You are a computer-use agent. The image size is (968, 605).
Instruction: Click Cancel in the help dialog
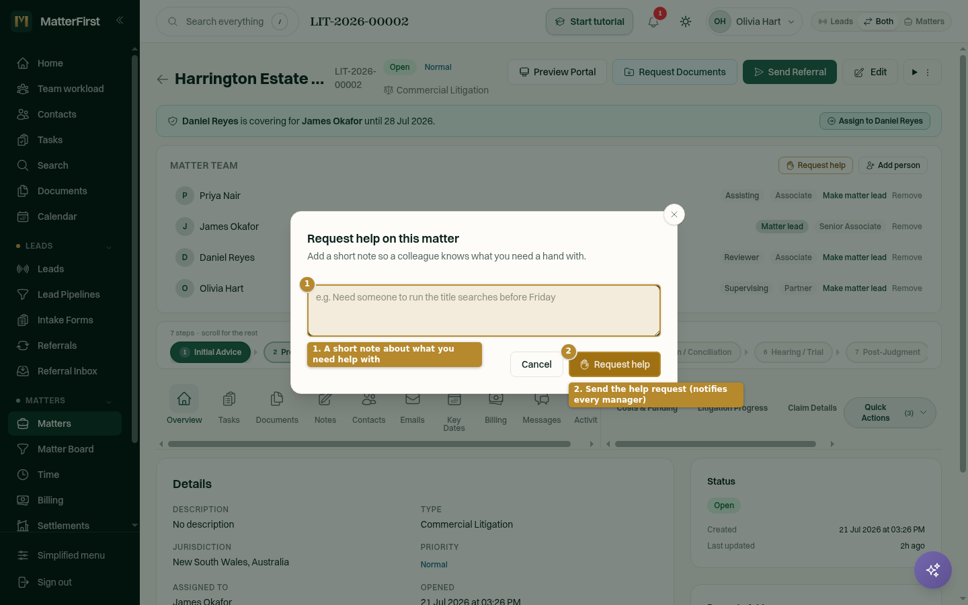(536, 364)
